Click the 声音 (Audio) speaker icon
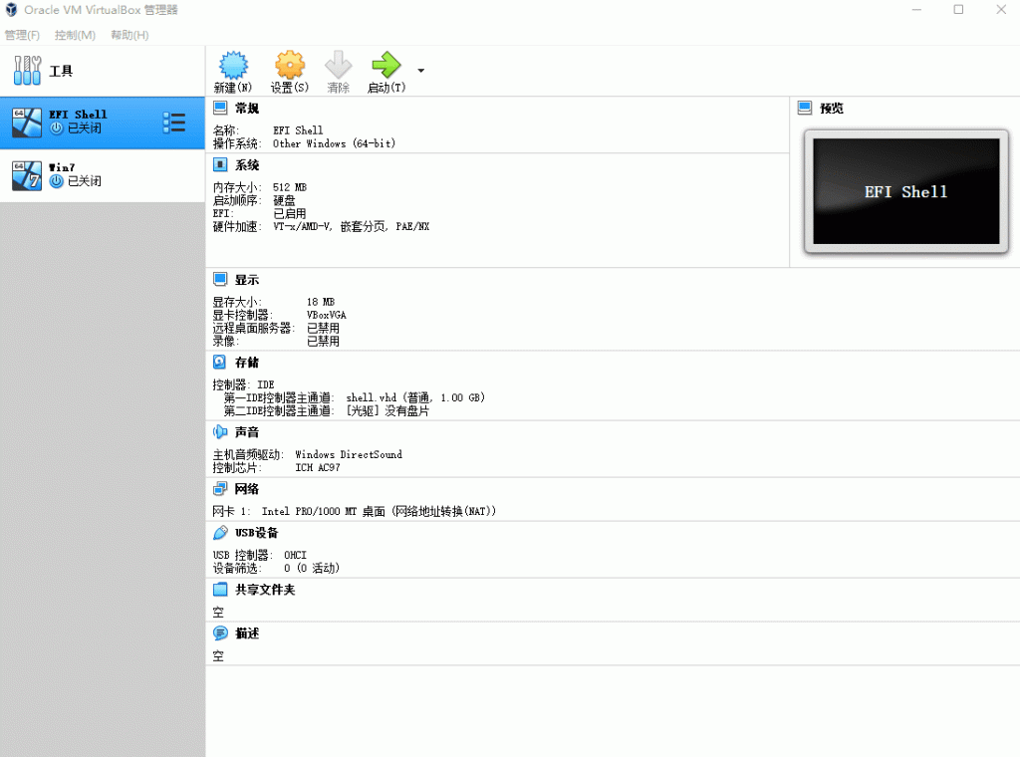 pyautogui.click(x=220, y=432)
